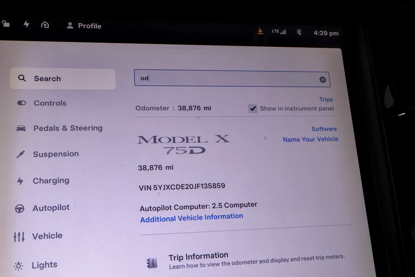Screen dimensions: 415x277
Task: Open the Lights menu
Action: click(x=35, y=266)
